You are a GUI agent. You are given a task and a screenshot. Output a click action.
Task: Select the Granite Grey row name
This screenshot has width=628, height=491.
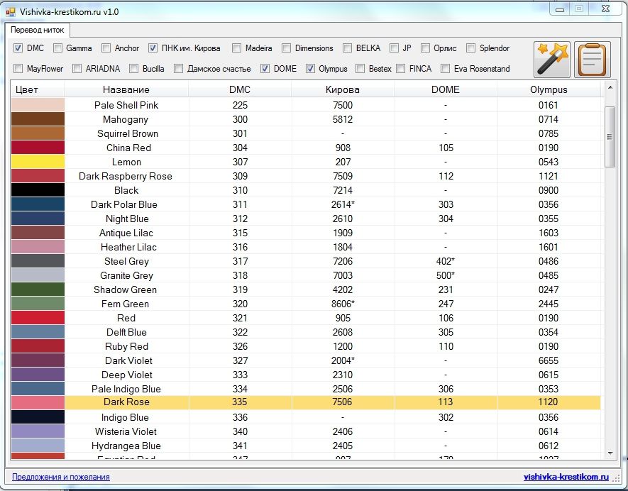tap(126, 275)
